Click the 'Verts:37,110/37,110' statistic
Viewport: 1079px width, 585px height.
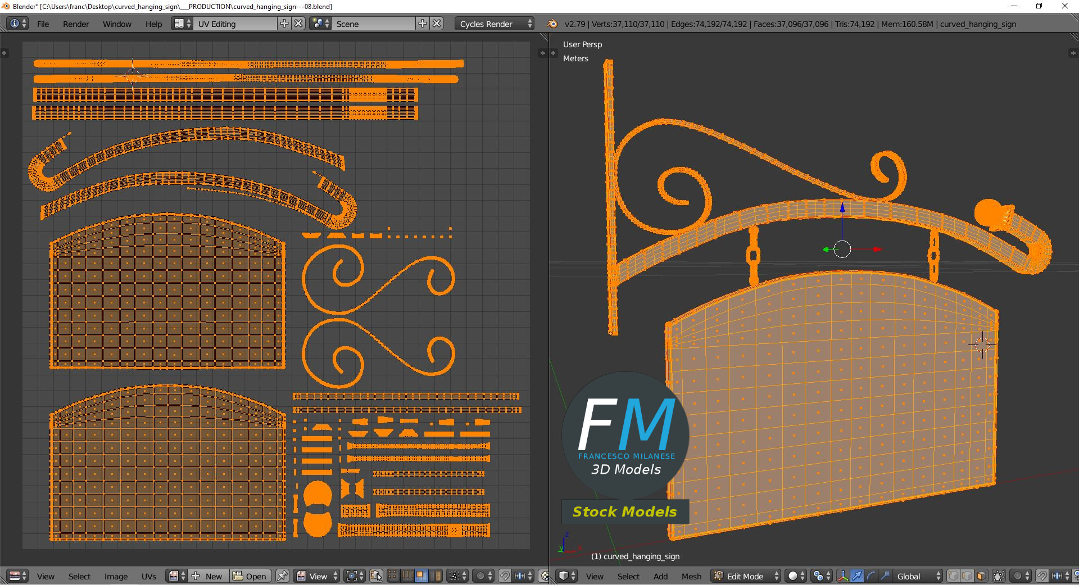(628, 24)
